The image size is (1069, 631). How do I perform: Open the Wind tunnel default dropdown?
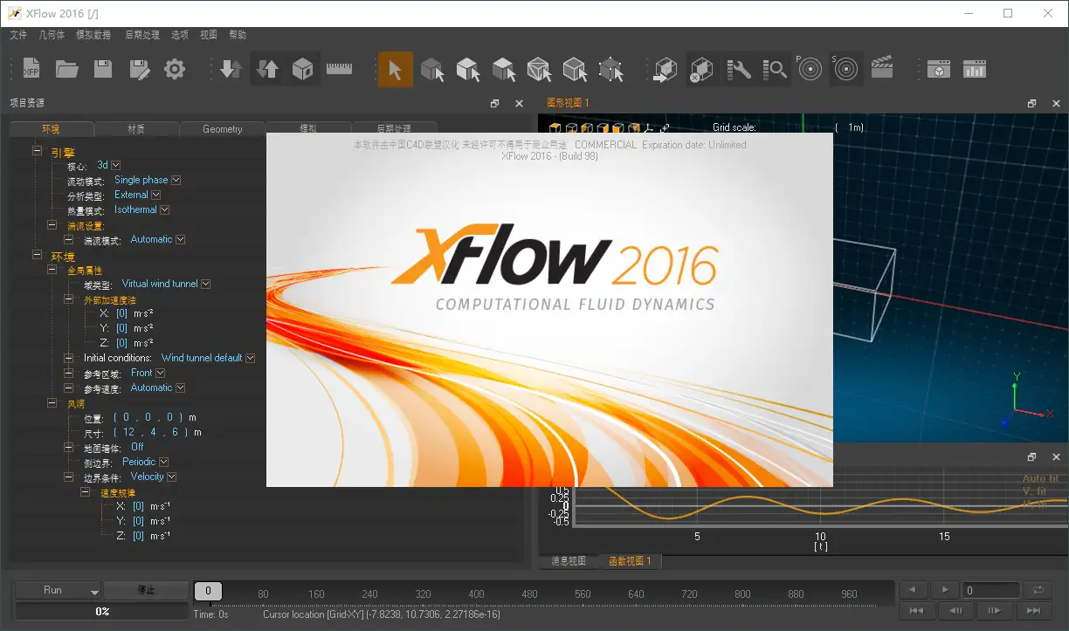point(251,358)
